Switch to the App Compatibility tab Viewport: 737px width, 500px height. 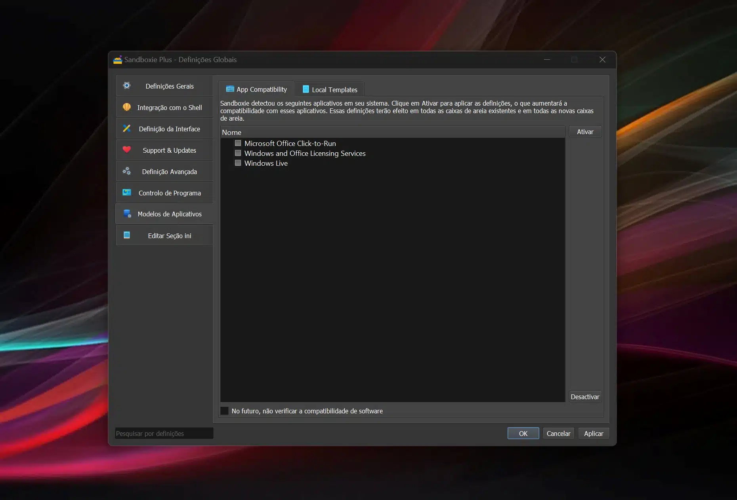(x=256, y=89)
